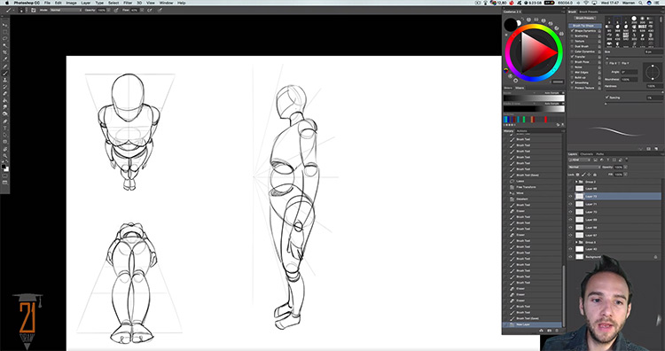Screen dimensions: 665x351
Task: Click the Brush Presets button
Action: (x=585, y=19)
